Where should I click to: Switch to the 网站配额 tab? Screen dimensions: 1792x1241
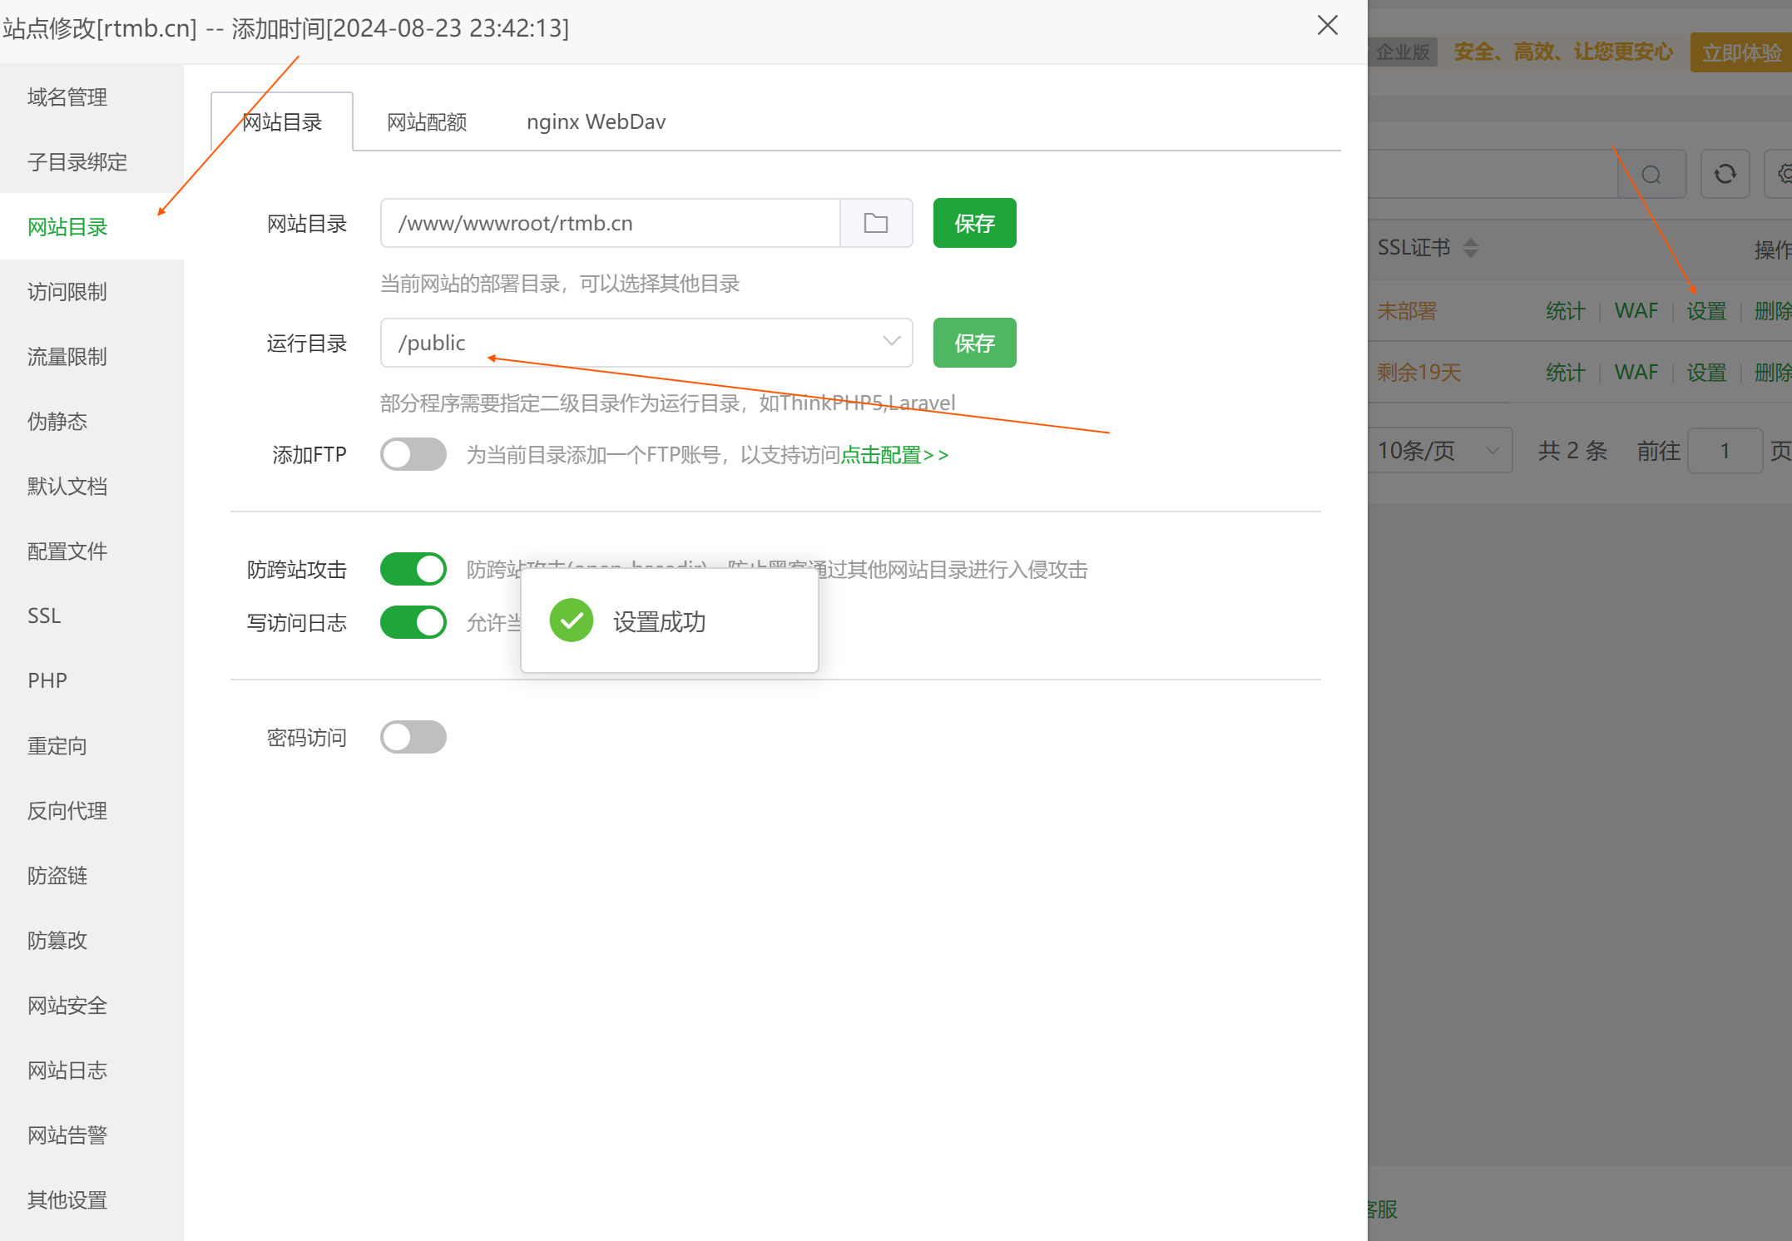tap(427, 122)
